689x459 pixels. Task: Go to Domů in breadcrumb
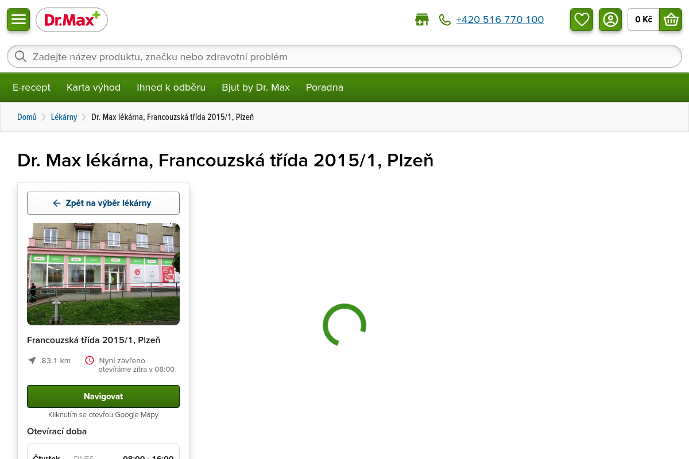click(27, 117)
